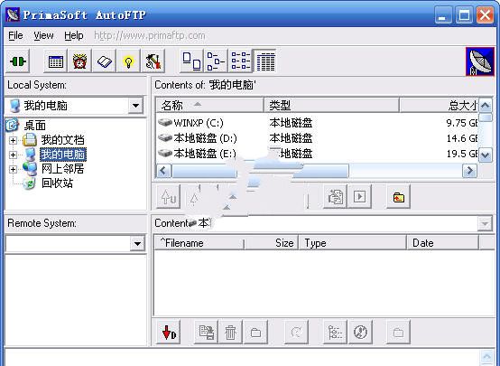Image resolution: width=500 pixels, height=366 pixels.
Task: Open the remote Contents path dropdown
Action: tap(485, 223)
